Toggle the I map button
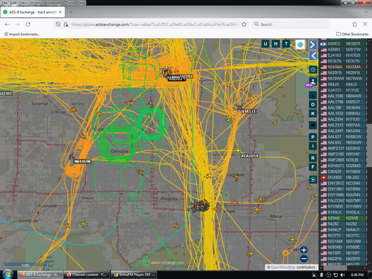372x279 pixels. pyautogui.click(x=313, y=146)
